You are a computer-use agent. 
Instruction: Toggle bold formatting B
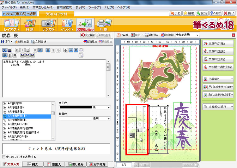(17, 50)
